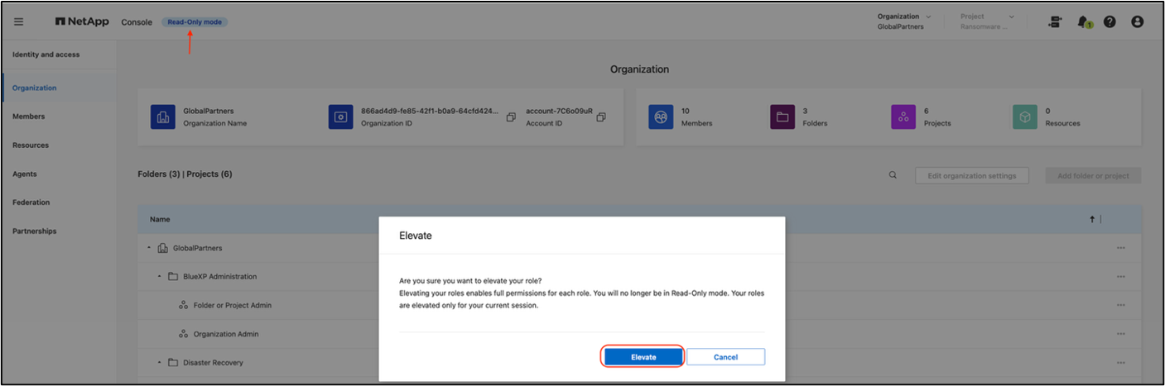Copy the Organization ID
The image size is (1165, 386).
pos(511,117)
